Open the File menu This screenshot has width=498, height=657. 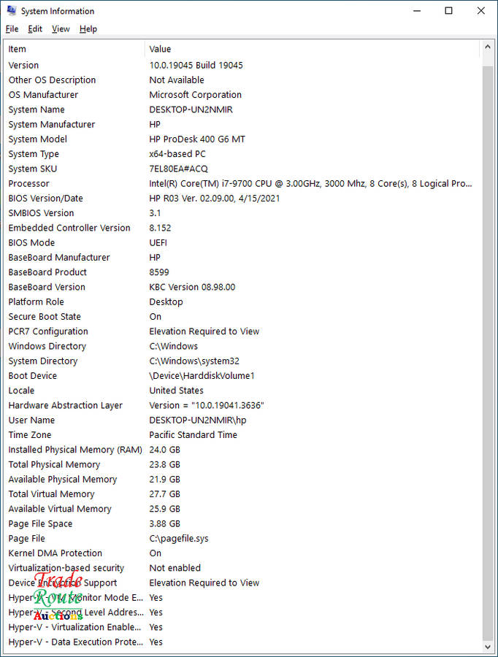12,29
